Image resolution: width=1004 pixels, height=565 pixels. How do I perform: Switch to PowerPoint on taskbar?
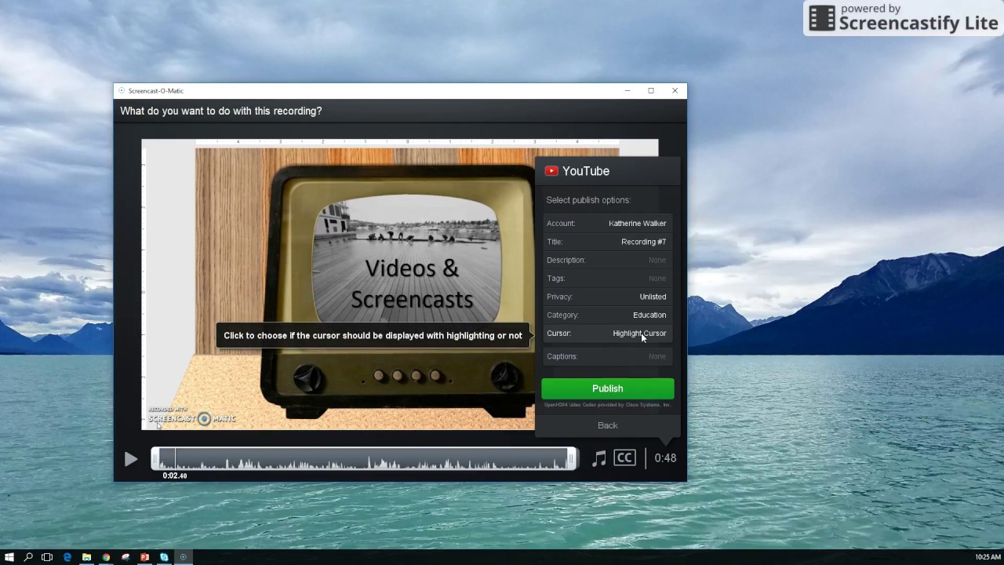144,557
